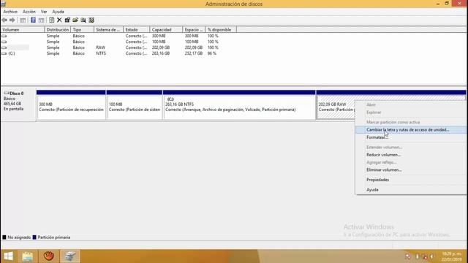The height and width of the screenshot is (263, 468).
Task: Choose Eliminar volumen... in context menu
Action: (410, 169)
